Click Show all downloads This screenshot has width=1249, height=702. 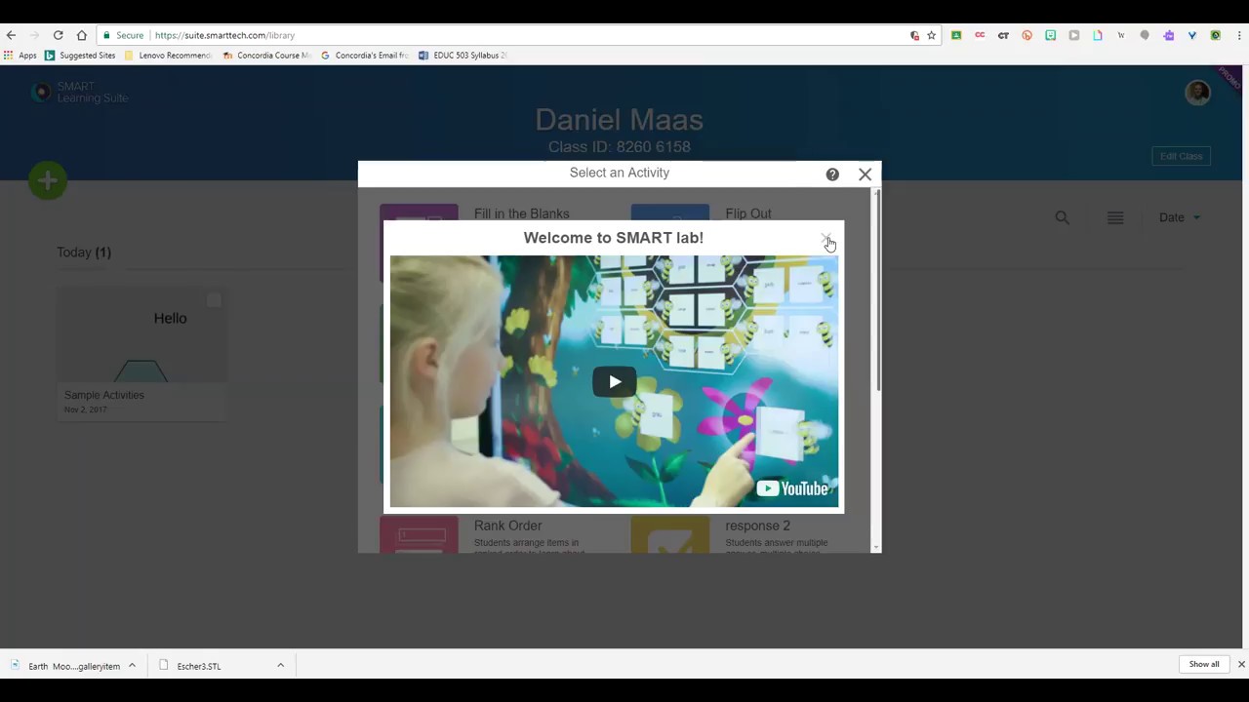click(x=1204, y=664)
